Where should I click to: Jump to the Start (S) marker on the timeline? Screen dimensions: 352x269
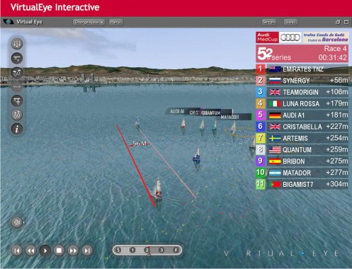click(x=118, y=250)
